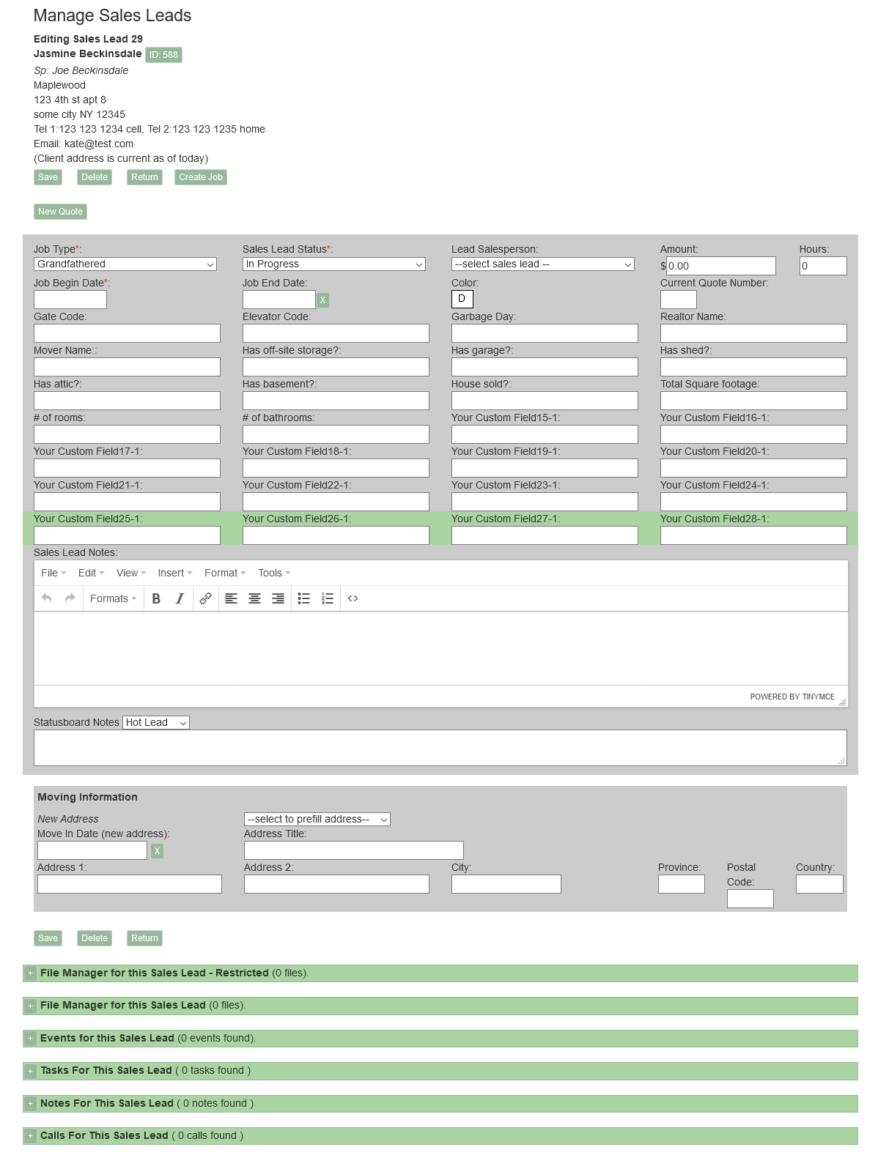Click the Gate Code input field
The width and height of the screenshot is (878, 1158).
click(127, 333)
